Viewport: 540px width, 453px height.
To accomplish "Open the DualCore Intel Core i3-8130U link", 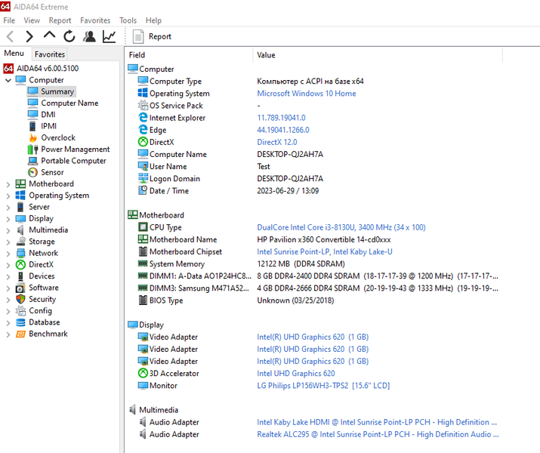I will [341, 227].
